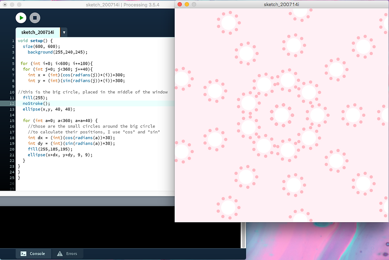Image resolution: width=389 pixels, height=260 pixels.
Task: Close the sketch output window with the red button
Action: [x=180, y=4]
